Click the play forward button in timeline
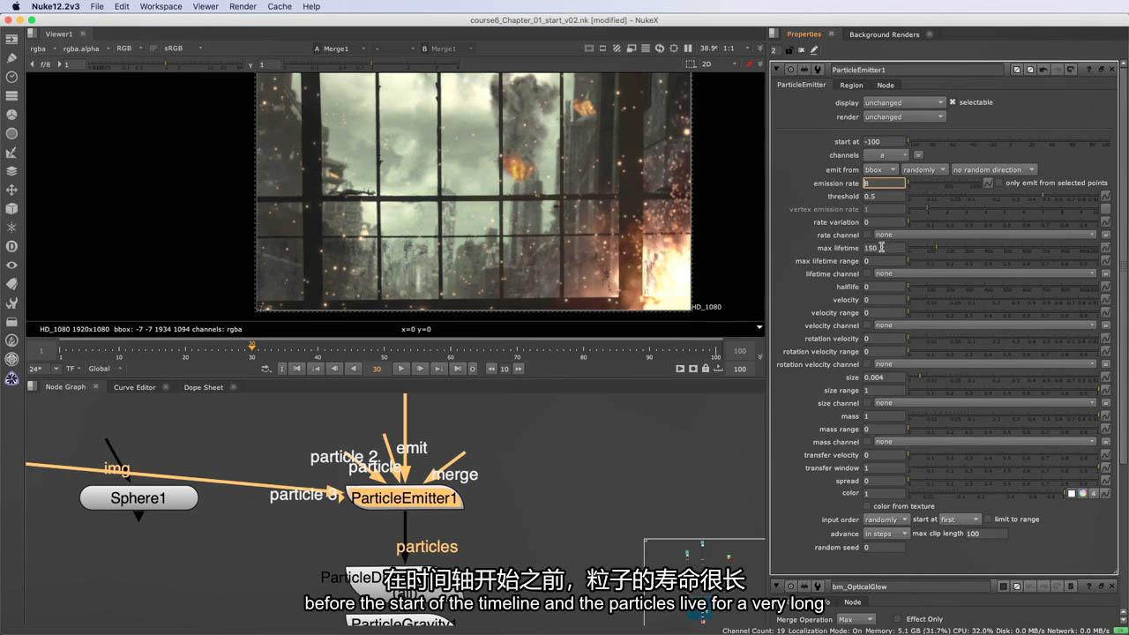 400,369
